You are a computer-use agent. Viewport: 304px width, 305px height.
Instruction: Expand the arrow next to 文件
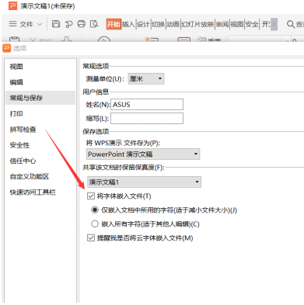tap(40, 24)
